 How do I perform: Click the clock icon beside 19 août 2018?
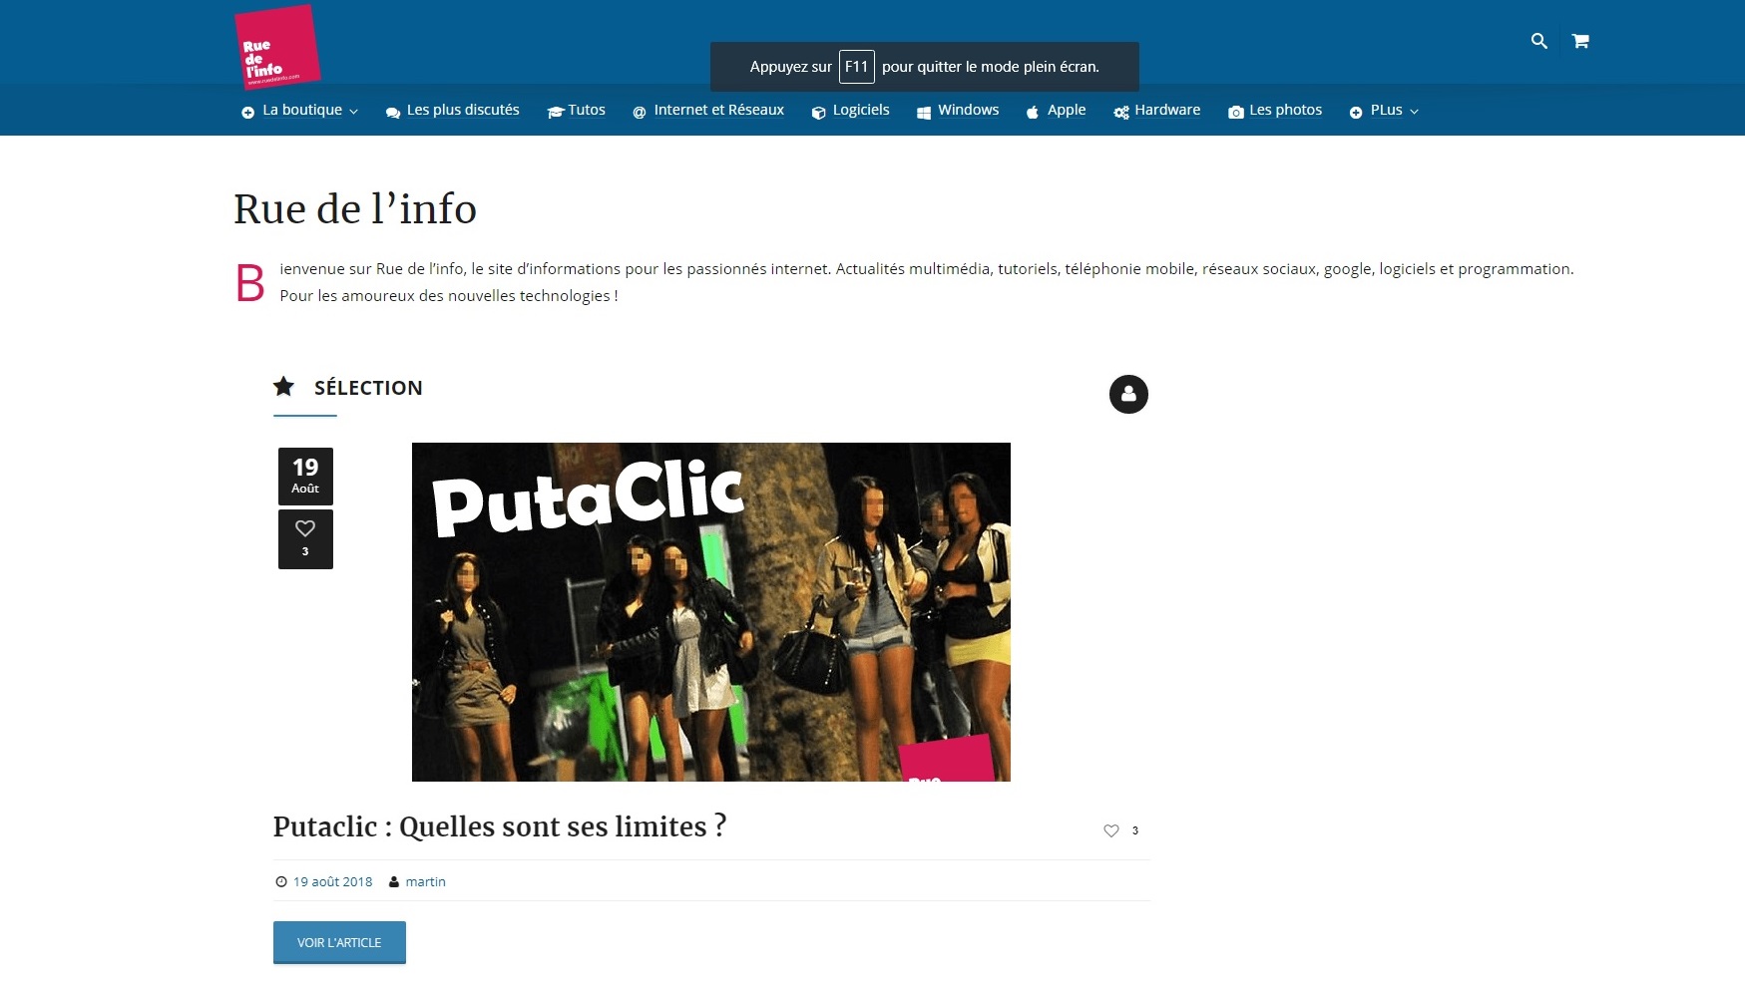[281, 881]
